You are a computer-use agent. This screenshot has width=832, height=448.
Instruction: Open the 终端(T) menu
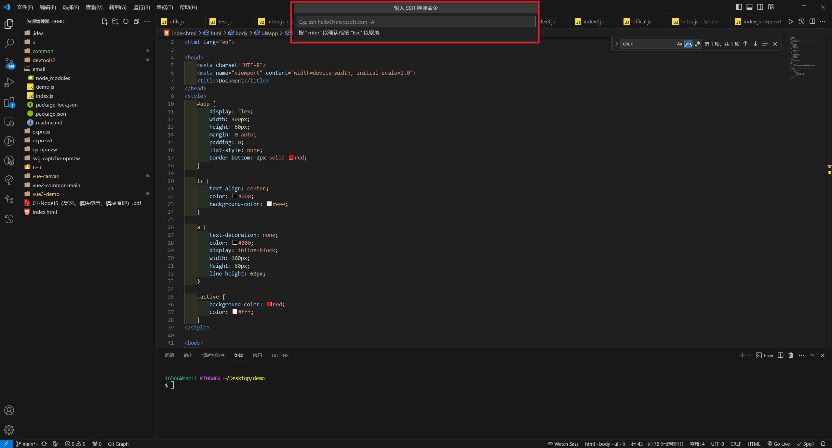click(x=165, y=7)
